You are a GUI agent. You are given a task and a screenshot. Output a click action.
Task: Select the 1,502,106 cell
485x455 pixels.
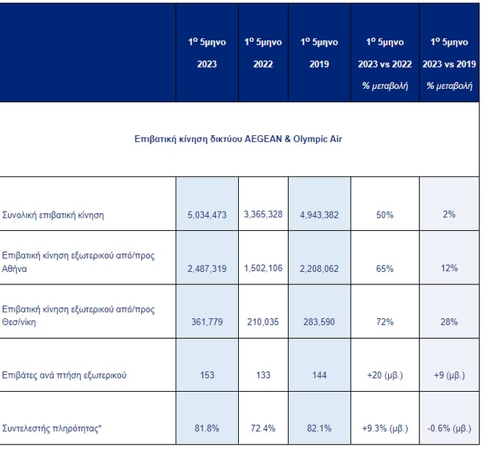point(263,269)
